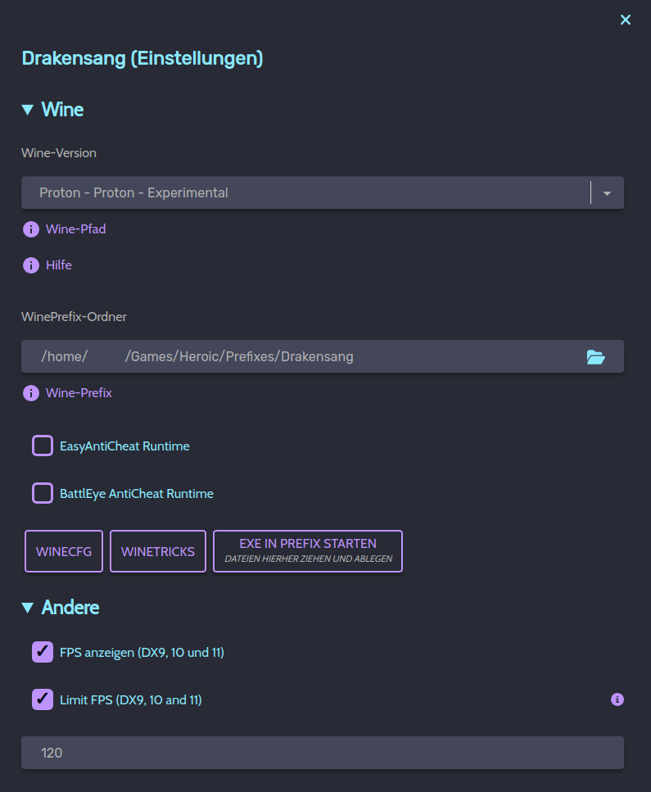Enable EasyAntiCheat Runtime checkbox
Screen dimensions: 651x792
pos(43,446)
